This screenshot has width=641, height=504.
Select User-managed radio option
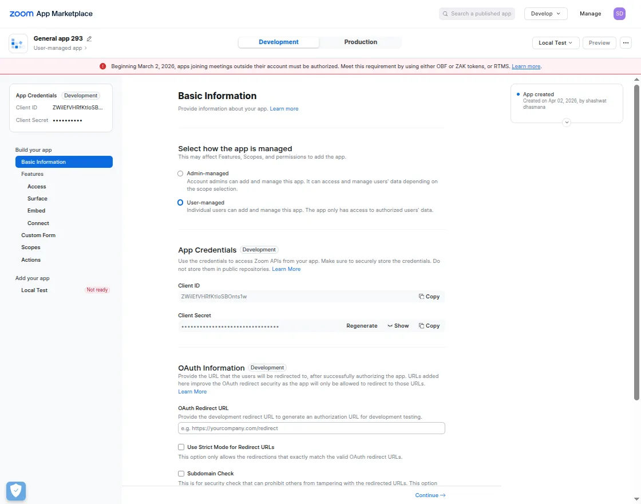coord(180,203)
